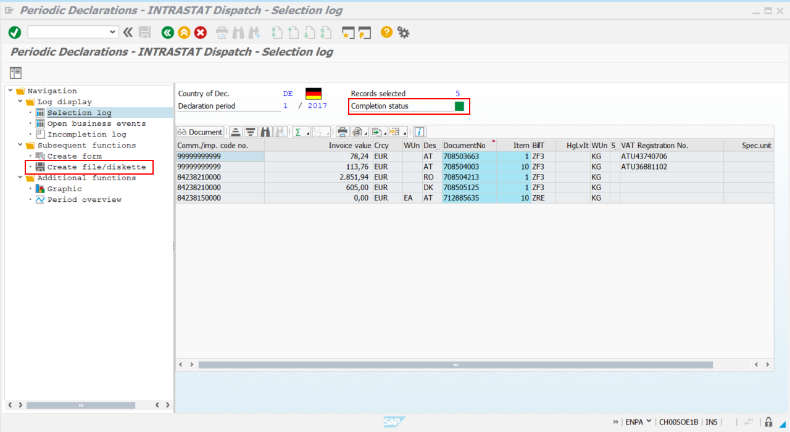This screenshot has height=432, width=790.
Task: Click the green Completion status indicator
Action: tap(459, 106)
